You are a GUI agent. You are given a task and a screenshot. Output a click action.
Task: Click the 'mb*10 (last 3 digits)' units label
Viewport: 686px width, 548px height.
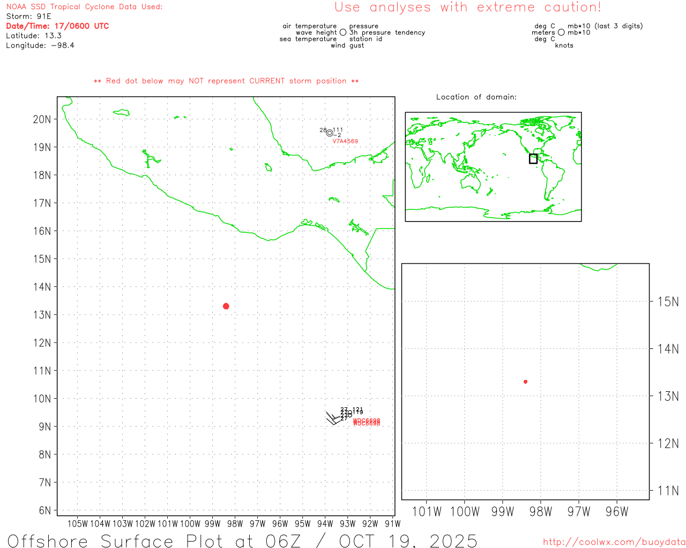click(x=605, y=26)
